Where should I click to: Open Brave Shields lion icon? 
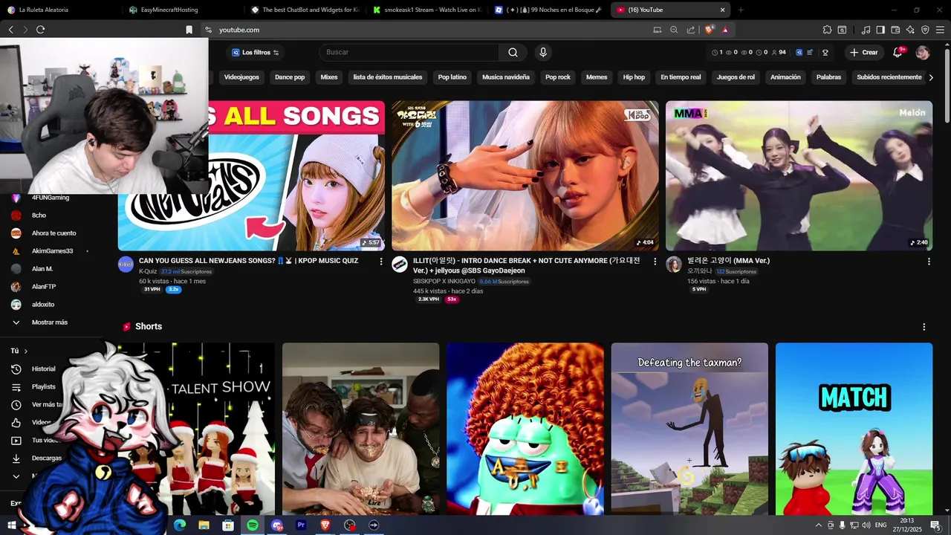click(710, 30)
